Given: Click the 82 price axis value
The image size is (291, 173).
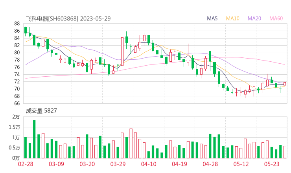Looking at the screenshot, I should click(17, 45).
